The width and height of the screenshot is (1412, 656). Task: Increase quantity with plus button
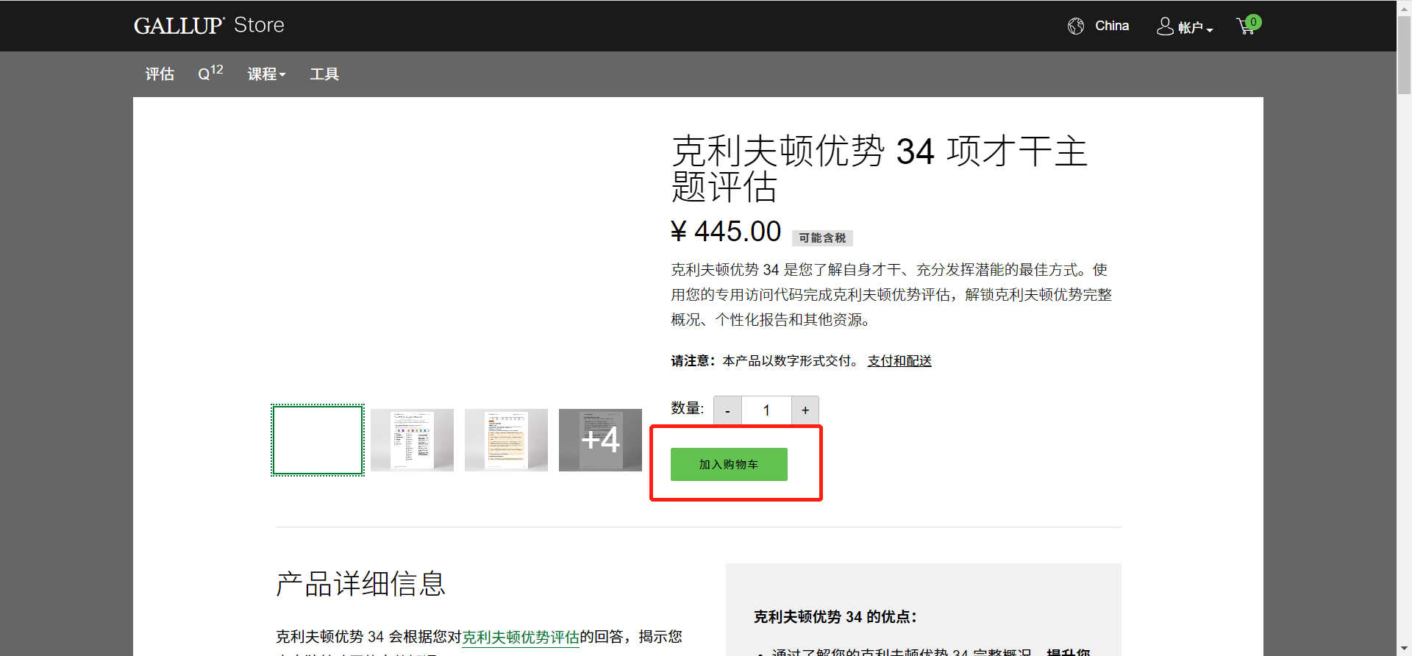[x=805, y=410]
